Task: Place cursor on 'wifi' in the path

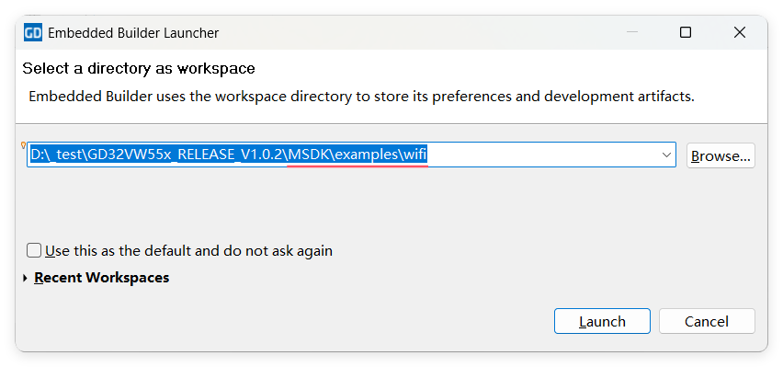Action: click(415, 155)
